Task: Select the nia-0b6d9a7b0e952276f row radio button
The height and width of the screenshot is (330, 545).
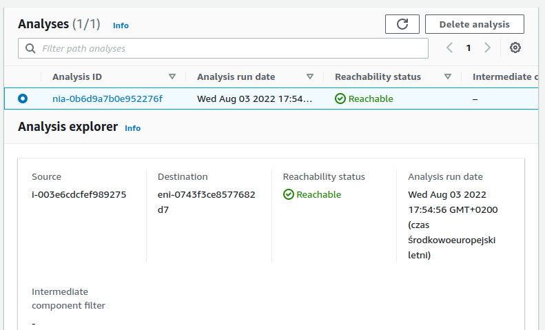Action: point(23,99)
